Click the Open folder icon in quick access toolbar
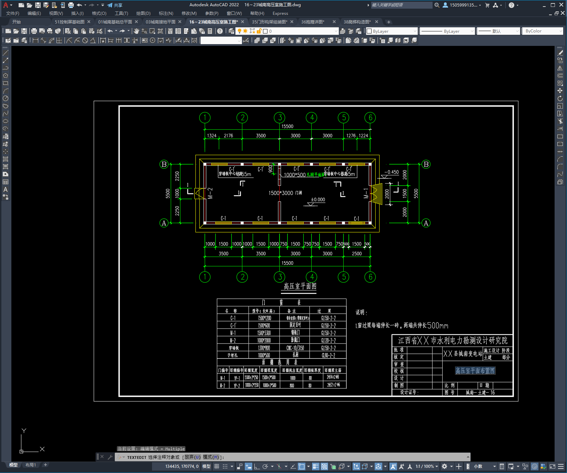Screen dimensions: 567x473 click(x=30, y=5)
